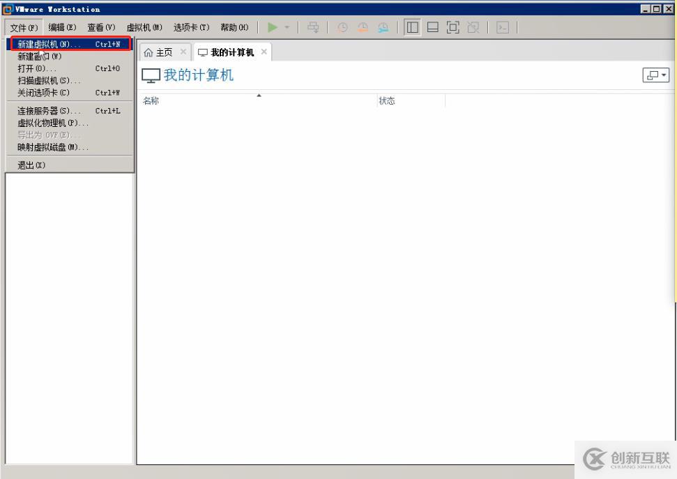Viewport: 677px width, 479px height.
Task: Sort by the 状态 column header
Action: tap(411, 100)
